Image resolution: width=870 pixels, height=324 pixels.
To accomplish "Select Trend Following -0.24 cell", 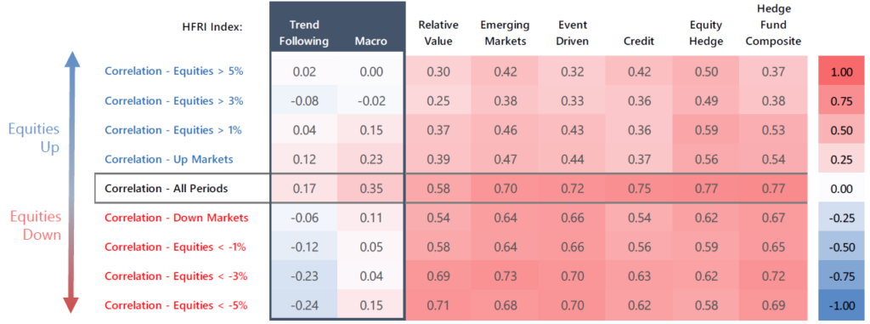I will pos(304,305).
